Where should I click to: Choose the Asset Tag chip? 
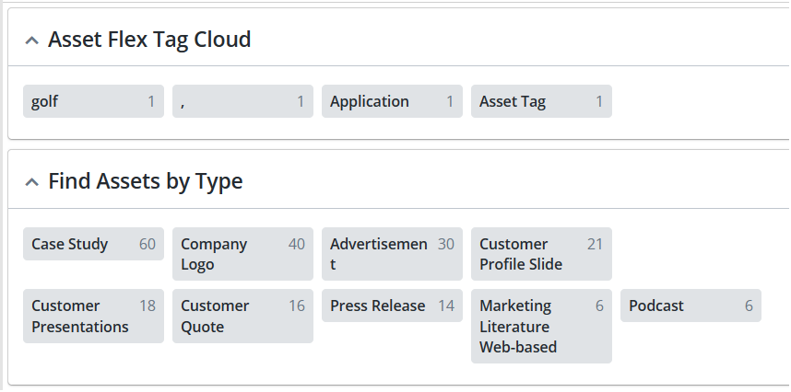(541, 101)
